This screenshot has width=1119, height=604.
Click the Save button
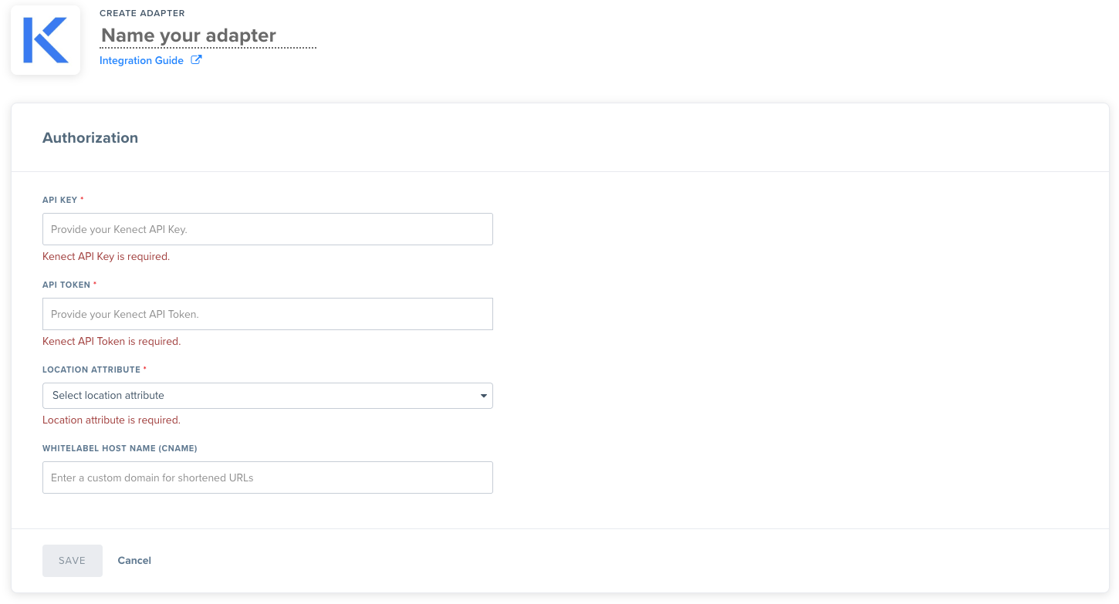[x=73, y=561]
